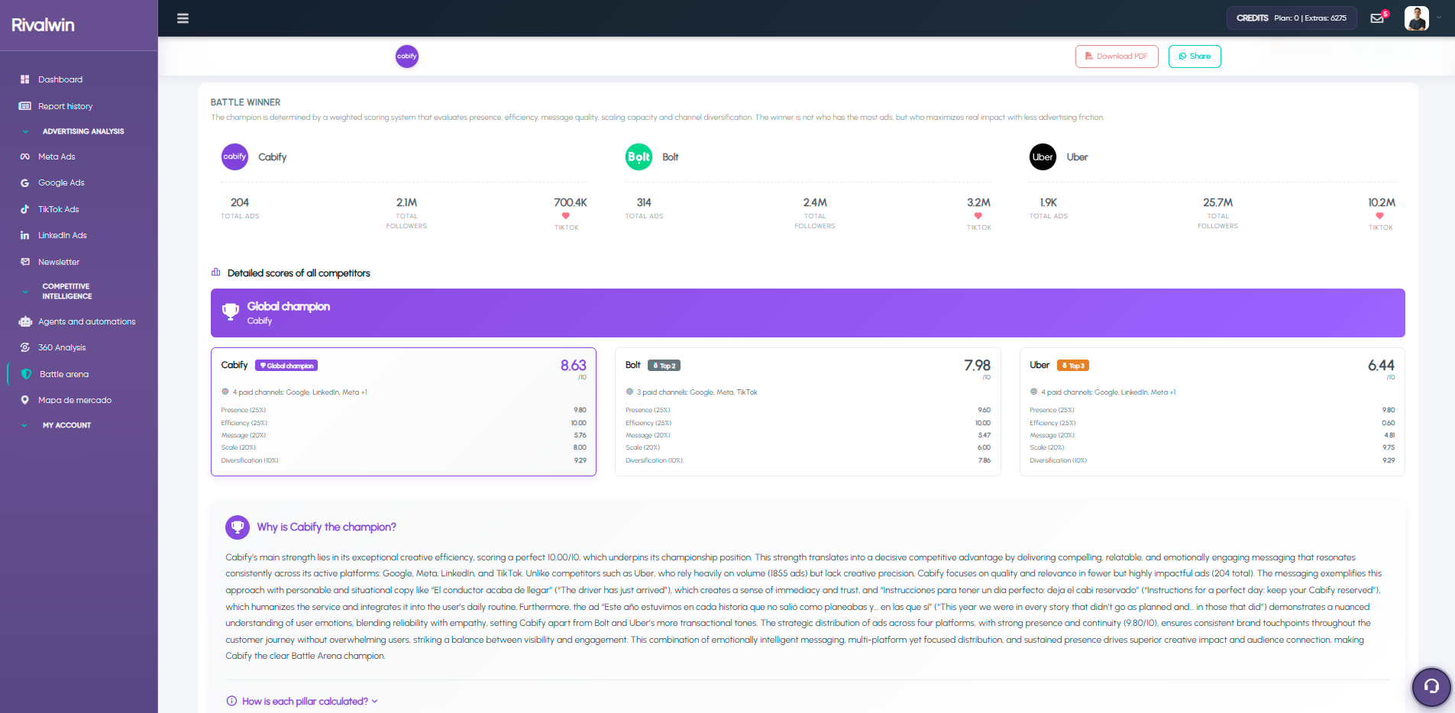Toggle the hamburger sidebar menu
Viewport: 1455px width, 713px height.
click(183, 18)
